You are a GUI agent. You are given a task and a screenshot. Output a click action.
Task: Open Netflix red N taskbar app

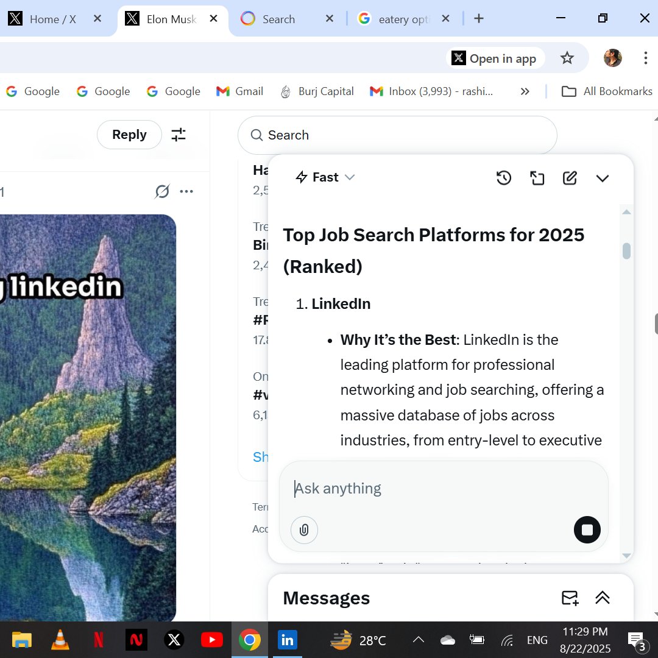tap(98, 640)
